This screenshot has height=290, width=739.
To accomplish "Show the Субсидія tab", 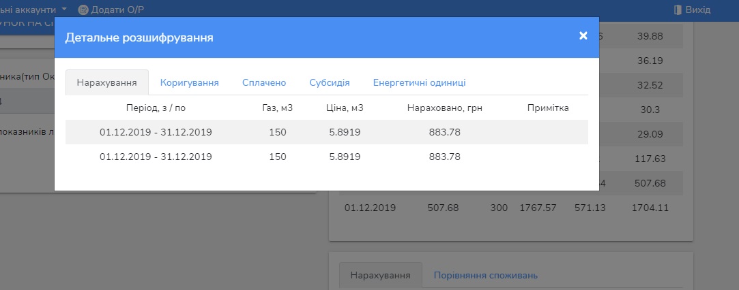I will click(329, 82).
